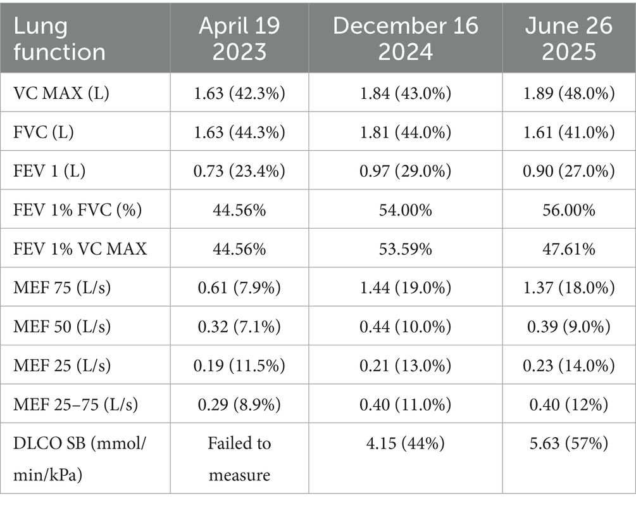Screen dimensions: 636x505
Task: Select the "53.59%" cell
Action: click(x=406, y=249)
